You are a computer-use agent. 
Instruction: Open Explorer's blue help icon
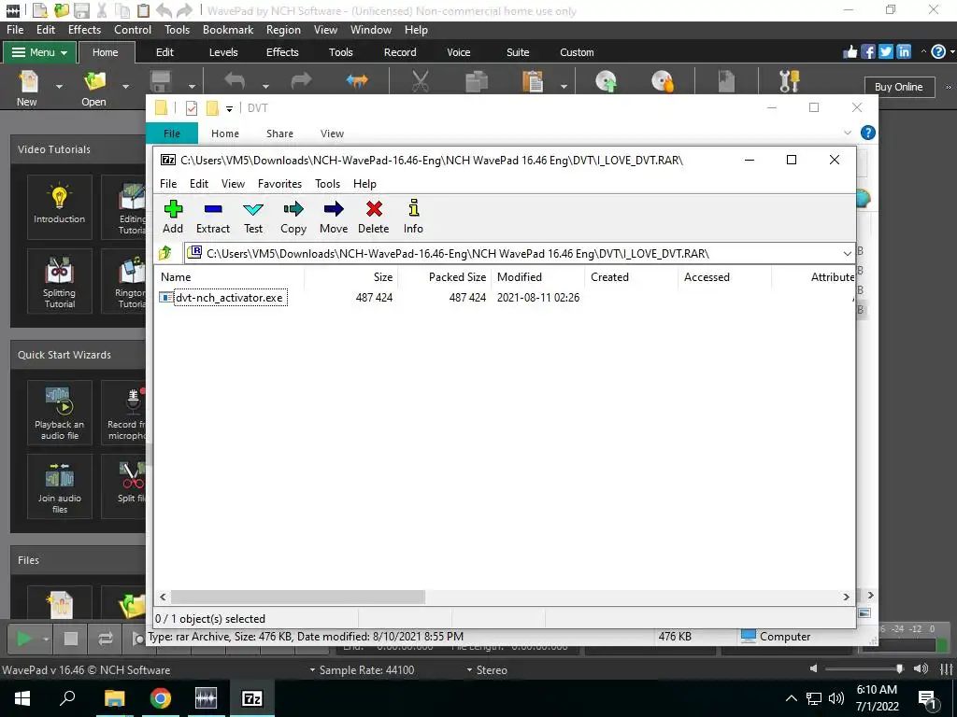867,133
